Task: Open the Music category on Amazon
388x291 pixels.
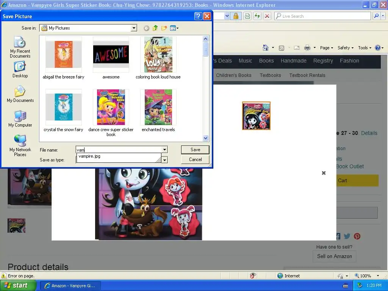Action: 245,61
